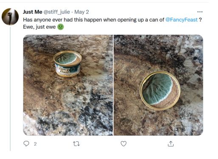
Task: Open the May 2 timestamp link
Action: [81, 12]
